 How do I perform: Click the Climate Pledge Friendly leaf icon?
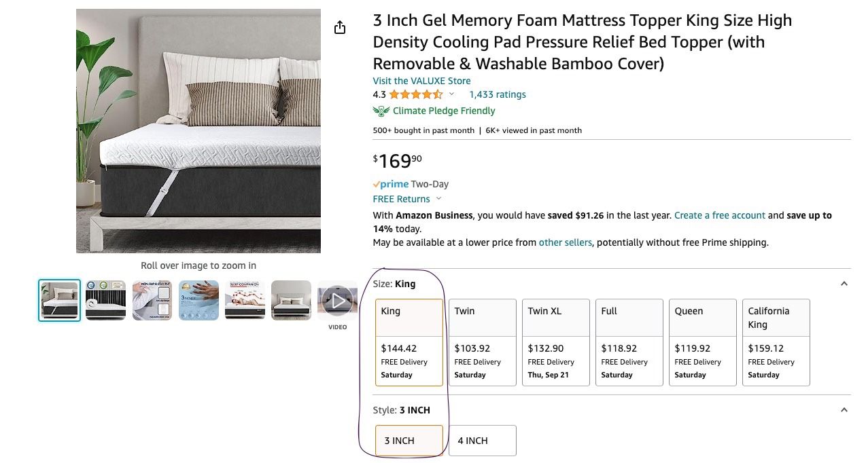(381, 111)
